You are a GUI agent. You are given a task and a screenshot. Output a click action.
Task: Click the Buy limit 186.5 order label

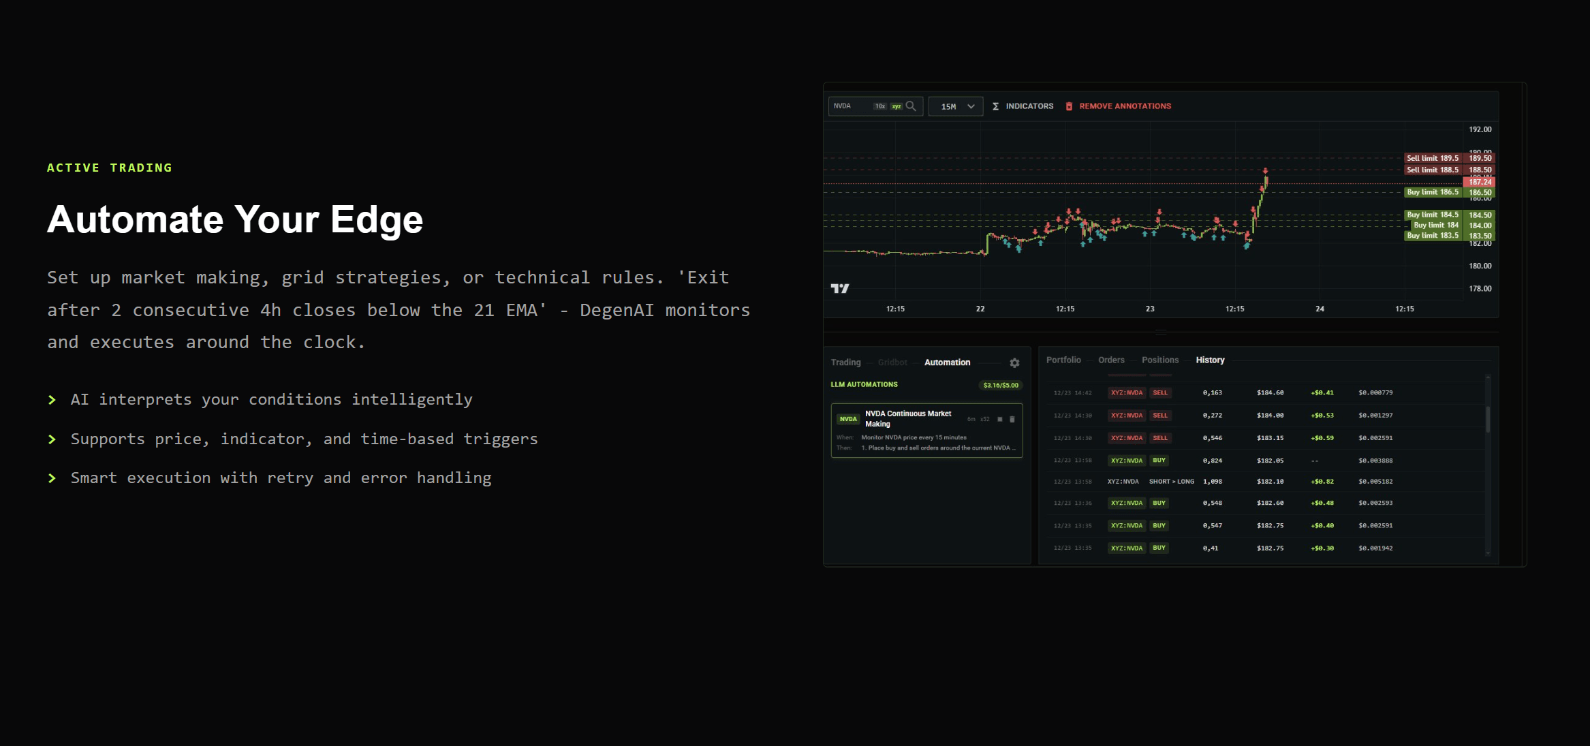(x=1433, y=192)
